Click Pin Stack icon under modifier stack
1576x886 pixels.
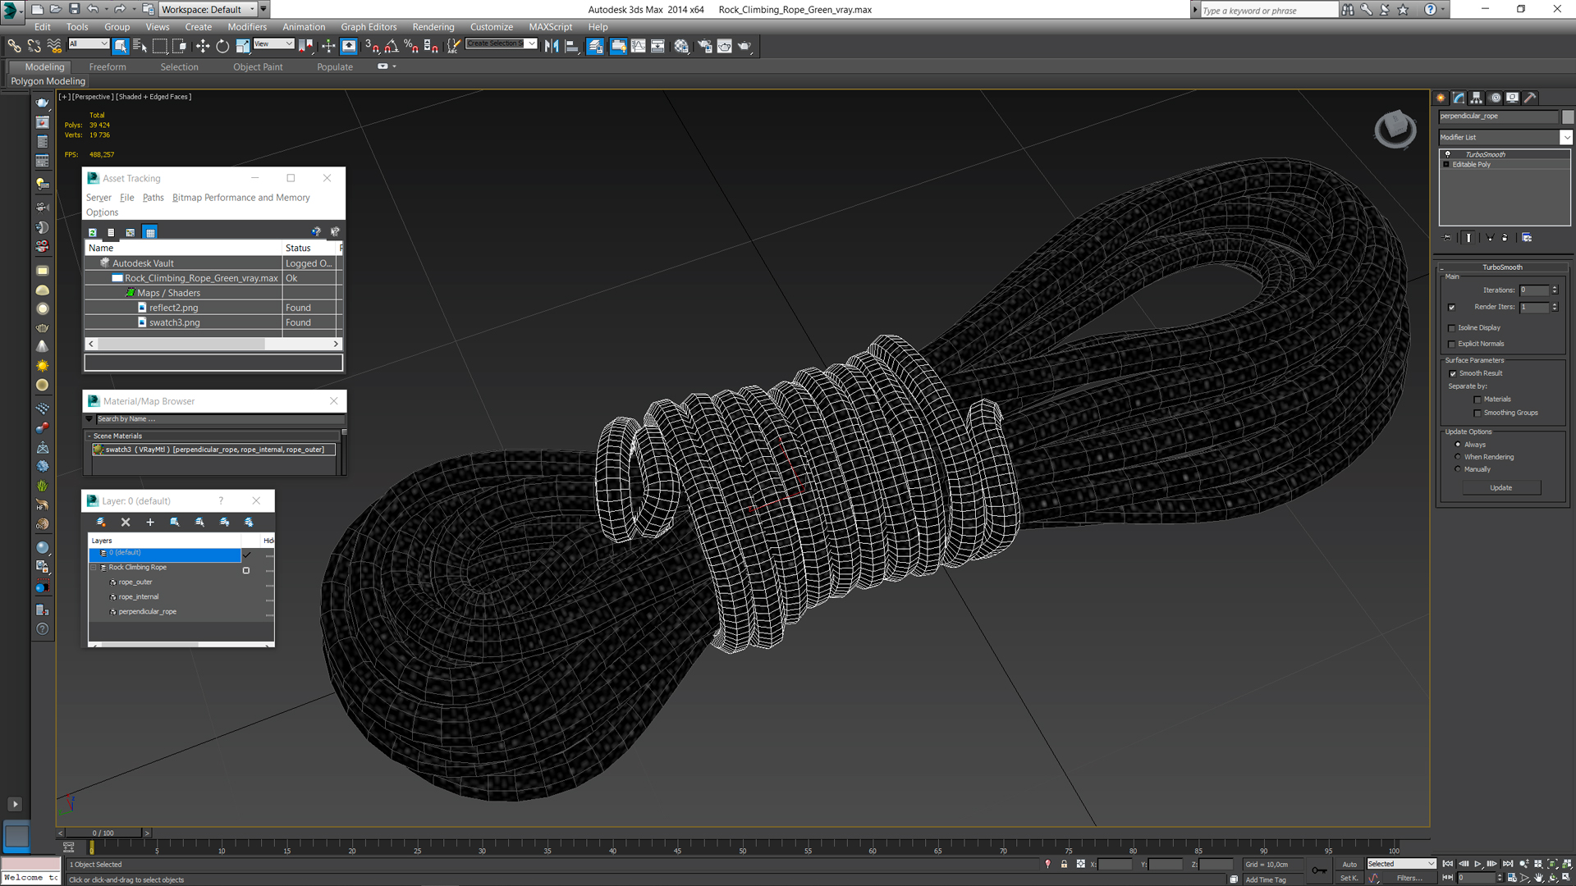[1447, 238]
